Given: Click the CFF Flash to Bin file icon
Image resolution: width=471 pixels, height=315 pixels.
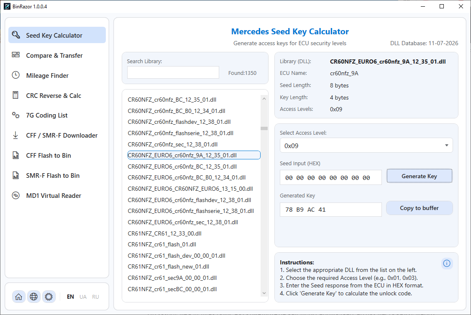Looking at the screenshot, I should coord(15,155).
